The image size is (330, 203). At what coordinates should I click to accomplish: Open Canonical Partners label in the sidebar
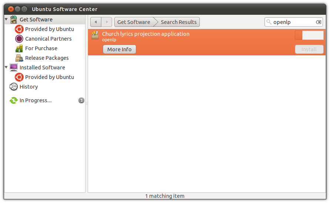48,39
